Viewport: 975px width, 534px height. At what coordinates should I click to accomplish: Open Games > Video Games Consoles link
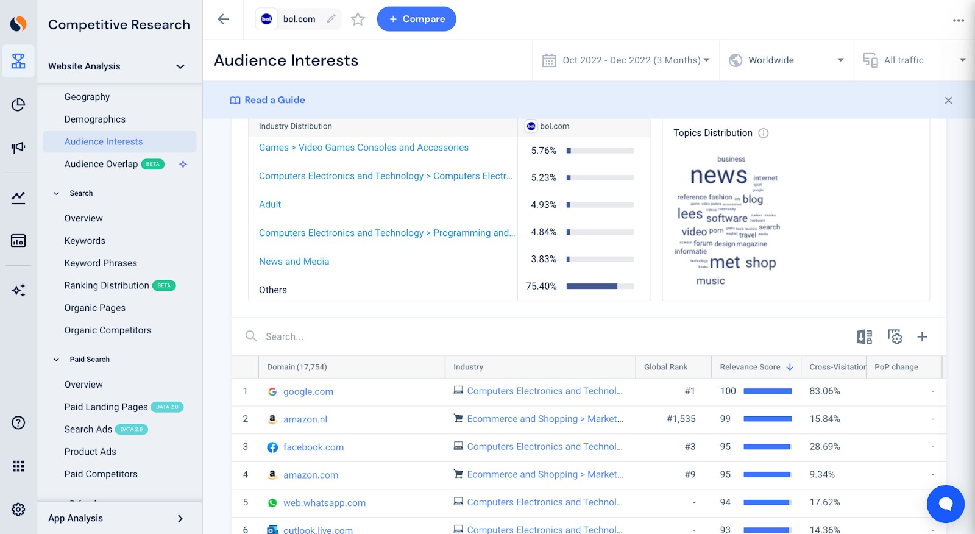click(364, 148)
